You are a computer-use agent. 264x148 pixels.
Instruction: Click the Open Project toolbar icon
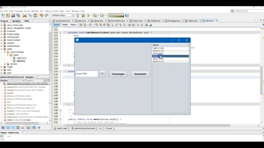[13, 16]
